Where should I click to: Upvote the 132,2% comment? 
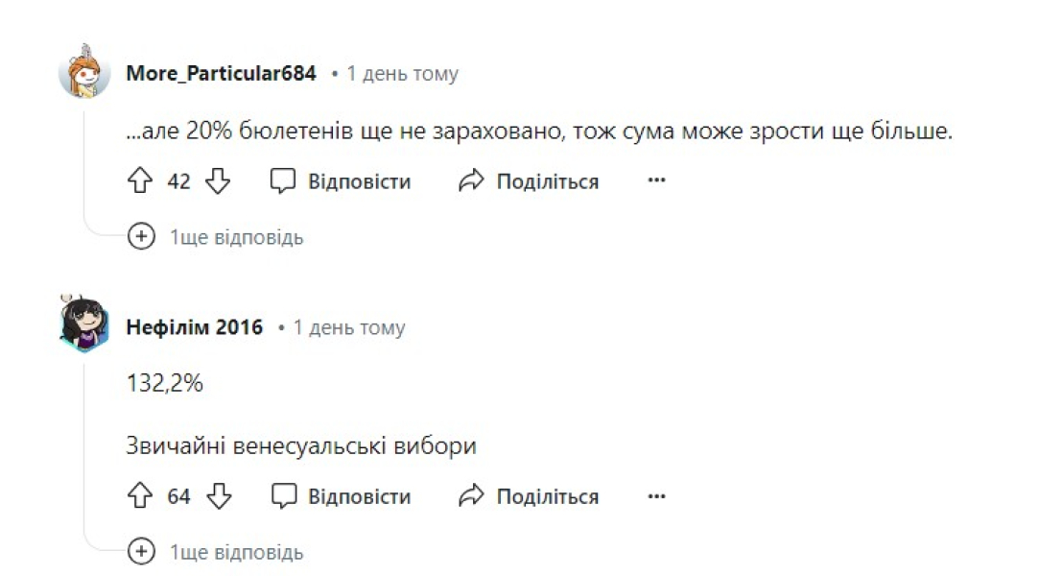(x=140, y=496)
